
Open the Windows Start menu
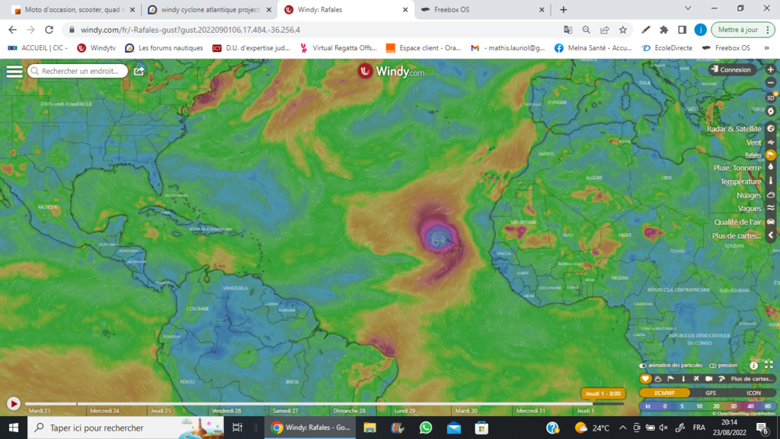14,428
